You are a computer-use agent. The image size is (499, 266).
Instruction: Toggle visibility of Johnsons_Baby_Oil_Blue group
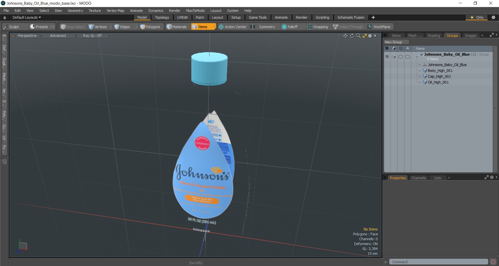[387, 57]
